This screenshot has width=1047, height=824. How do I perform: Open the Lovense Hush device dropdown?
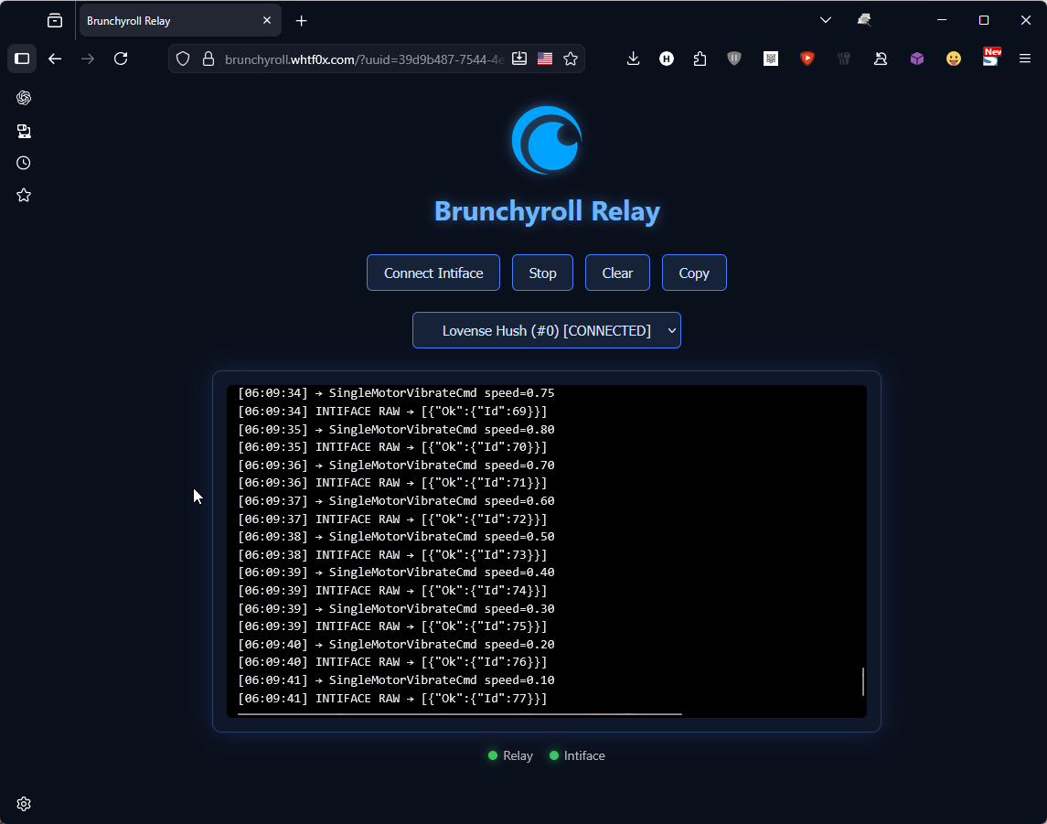[547, 330]
